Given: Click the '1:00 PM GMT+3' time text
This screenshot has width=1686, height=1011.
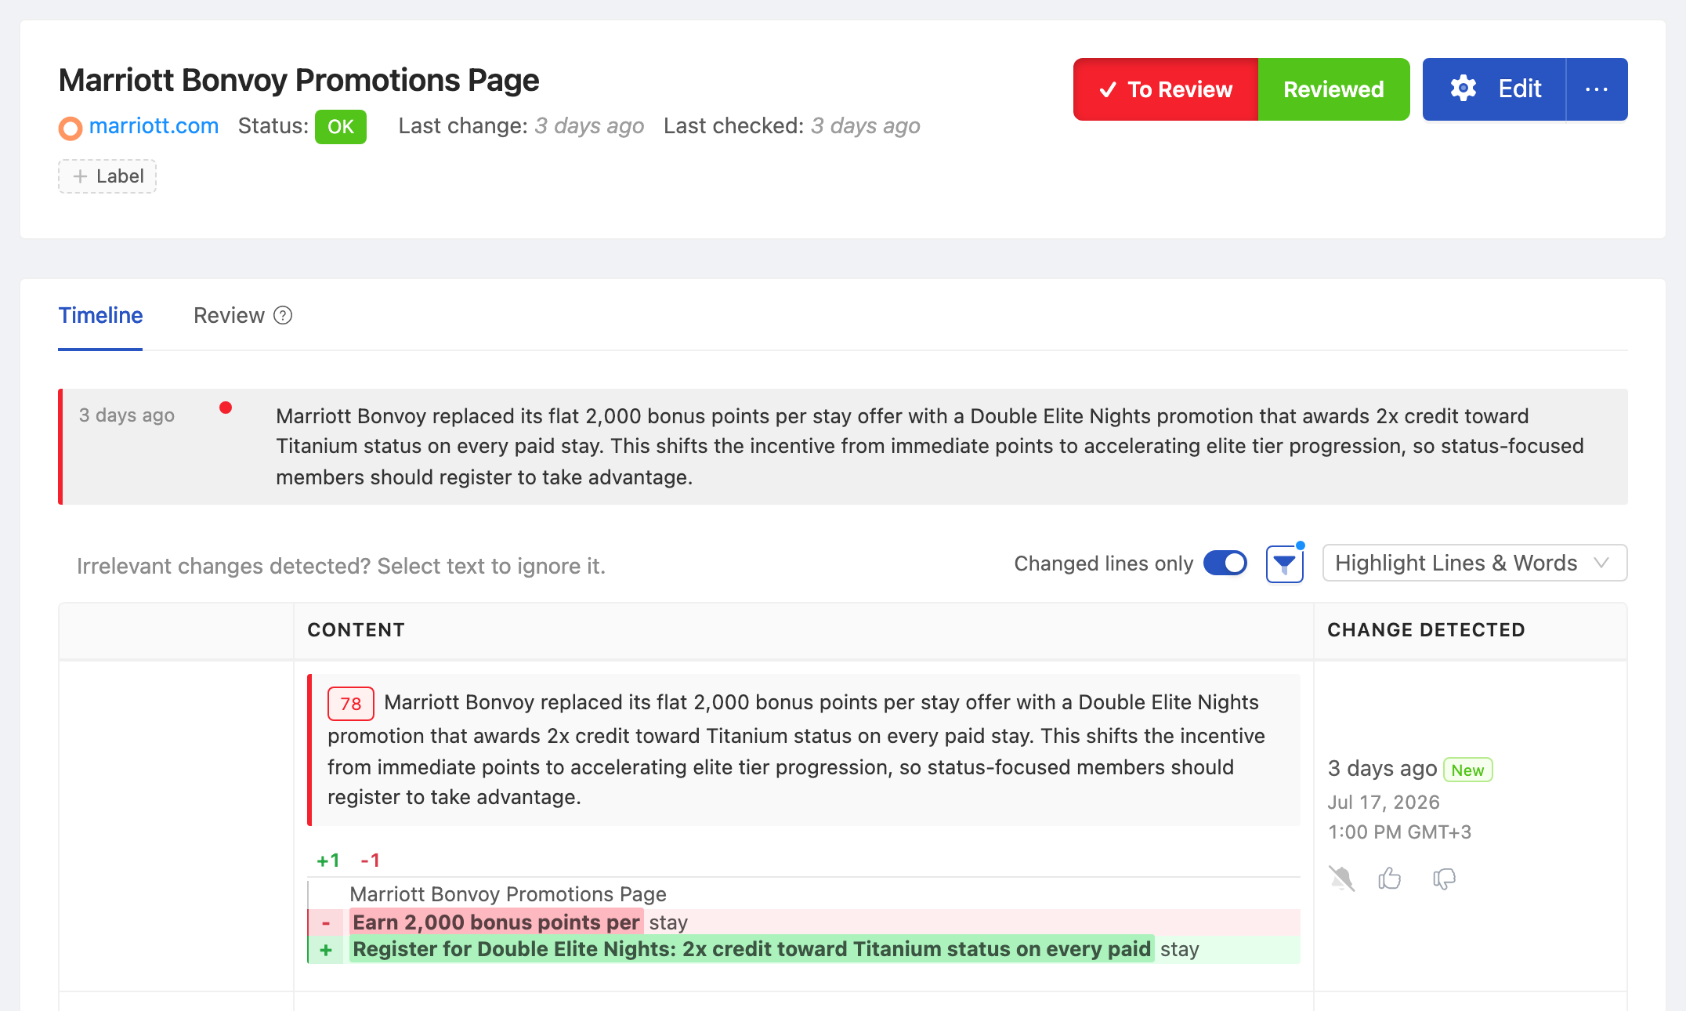Looking at the screenshot, I should (1399, 832).
